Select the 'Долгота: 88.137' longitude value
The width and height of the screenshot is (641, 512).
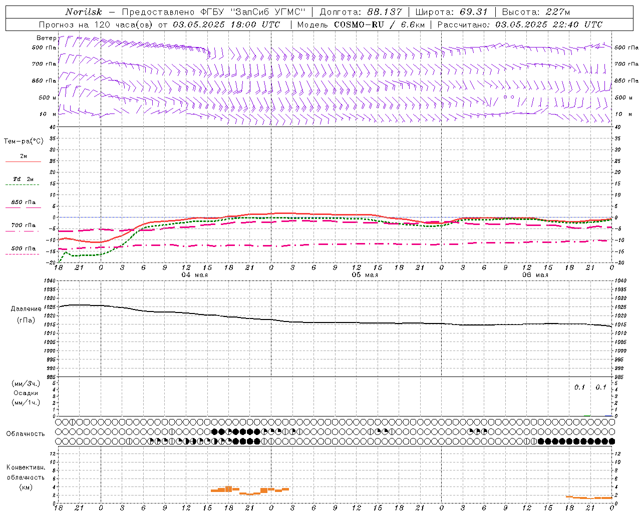(361, 12)
